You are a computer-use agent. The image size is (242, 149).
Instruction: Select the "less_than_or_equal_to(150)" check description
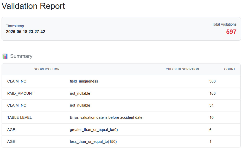click(93, 141)
